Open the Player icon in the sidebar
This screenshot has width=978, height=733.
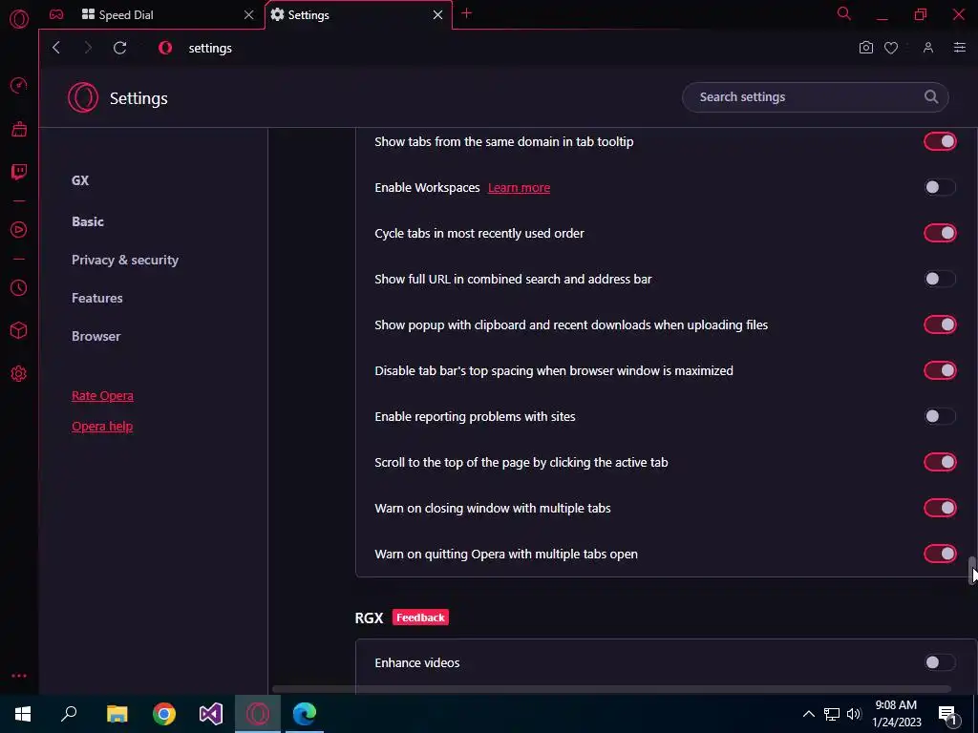pos(19,230)
